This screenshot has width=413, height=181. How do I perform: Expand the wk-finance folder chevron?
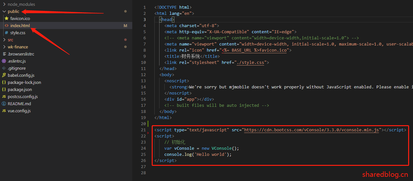click(x=4, y=47)
